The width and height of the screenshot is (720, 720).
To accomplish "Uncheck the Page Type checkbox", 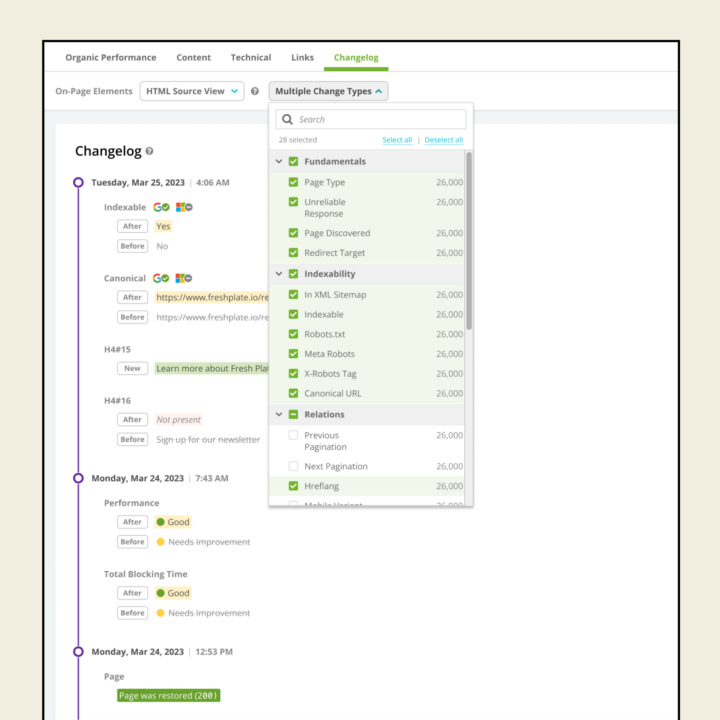I will (293, 182).
